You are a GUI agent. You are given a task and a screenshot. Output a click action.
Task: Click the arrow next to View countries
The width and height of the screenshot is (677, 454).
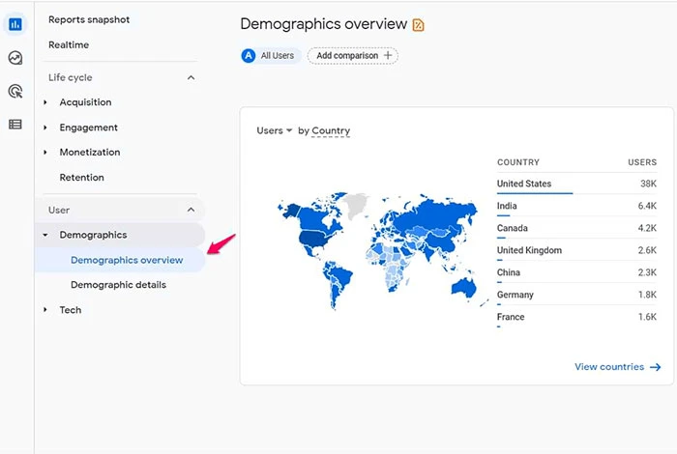click(656, 367)
